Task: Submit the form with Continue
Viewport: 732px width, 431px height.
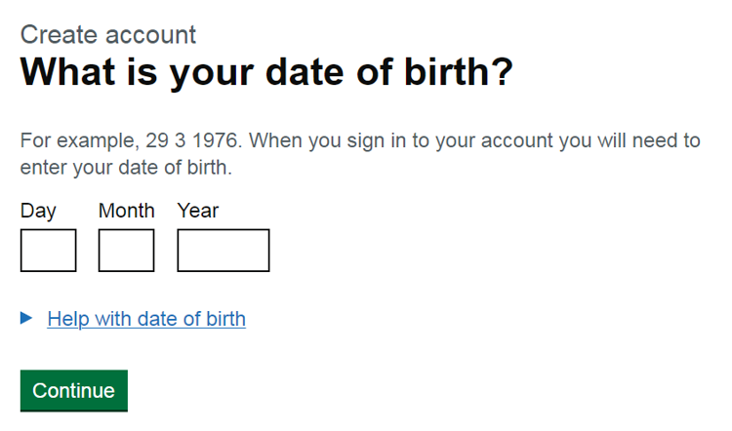Action: 74,391
